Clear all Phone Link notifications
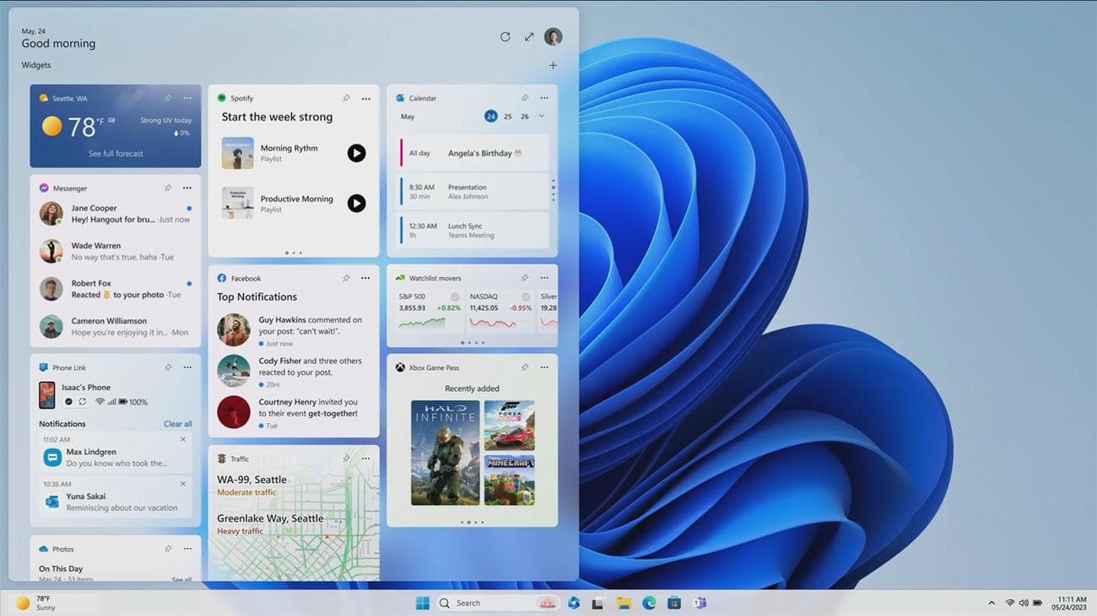The height and width of the screenshot is (616, 1097). (x=178, y=424)
